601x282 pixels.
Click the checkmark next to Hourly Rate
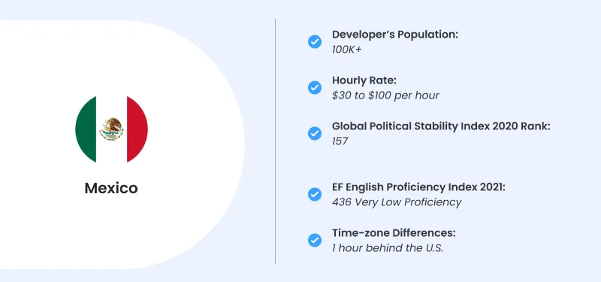pyautogui.click(x=315, y=87)
